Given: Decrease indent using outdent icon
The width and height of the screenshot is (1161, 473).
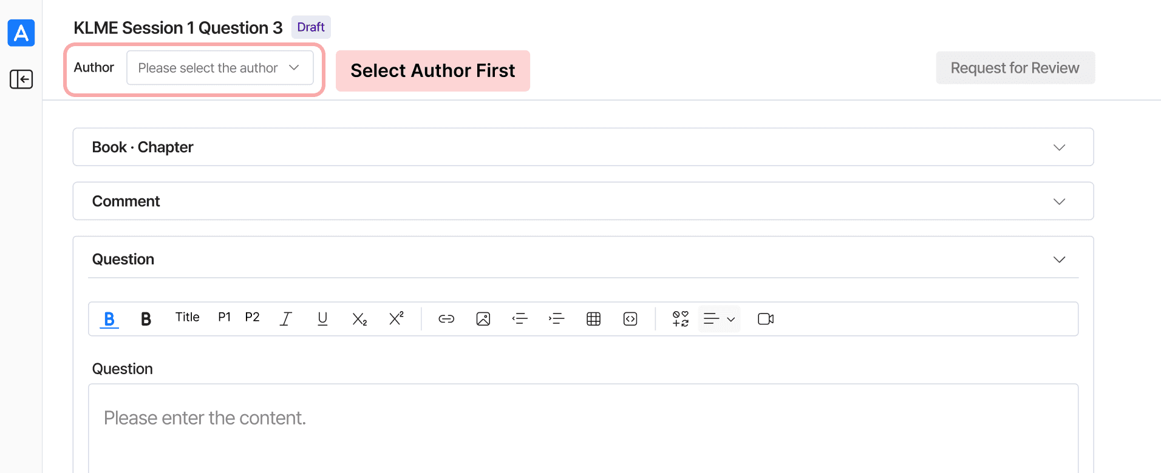Looking at the screenshot, I should [520, 319].
